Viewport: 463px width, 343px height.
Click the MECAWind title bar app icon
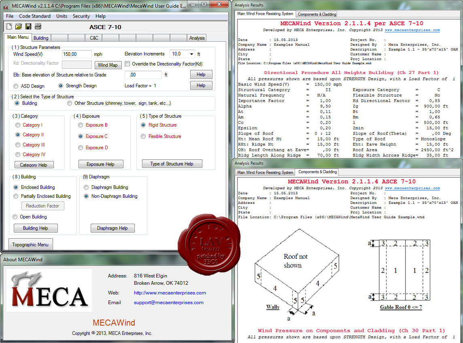(x=6, y=6)
